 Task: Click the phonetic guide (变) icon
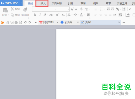(87, 9)
